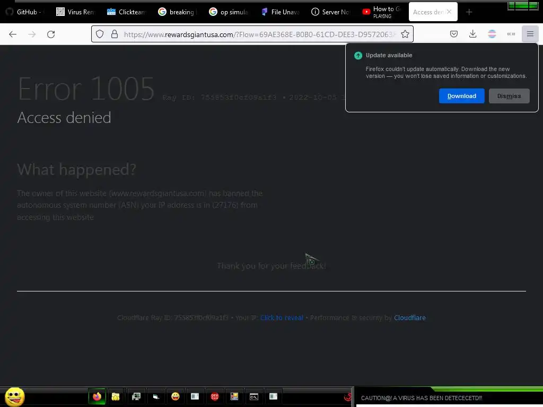Open the Downloads panel
Image resolution: width=543 pixels, height=407 pixels.
coord(472,34)
